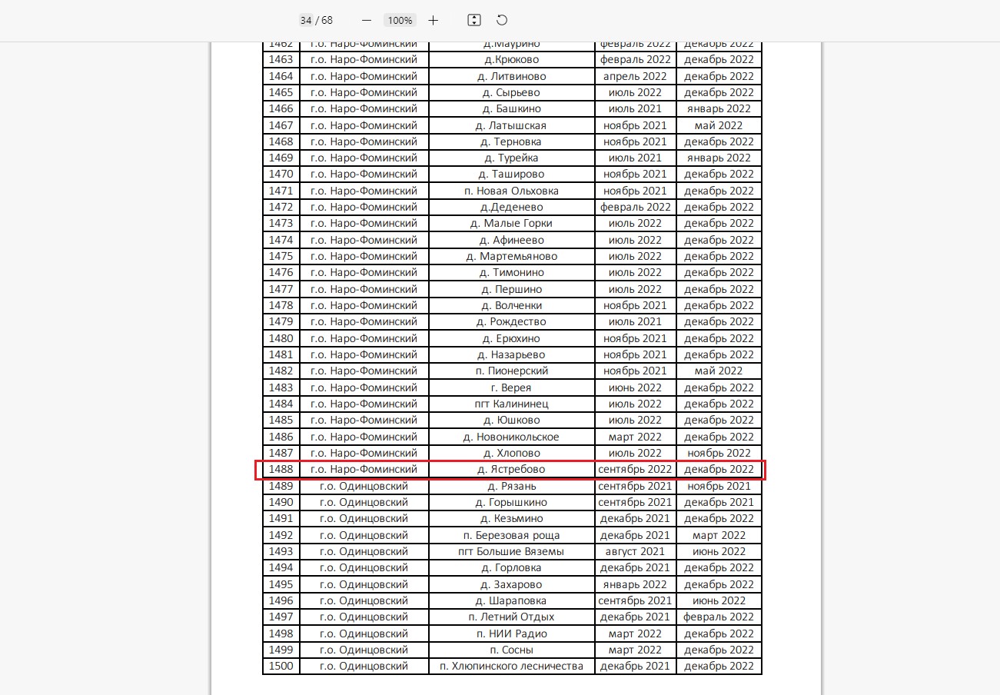Select "д. Ерюхино" cell
Viewport: 1000px width, 695px height.
click(x=511, y=338)
